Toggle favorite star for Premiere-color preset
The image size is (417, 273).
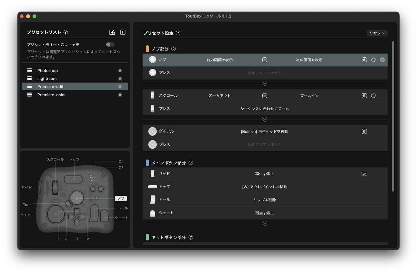[x=120, y=95]
